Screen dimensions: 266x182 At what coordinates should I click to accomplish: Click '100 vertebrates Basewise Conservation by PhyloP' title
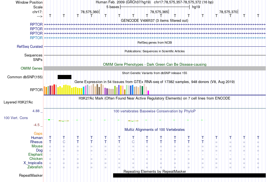point(155,111)
